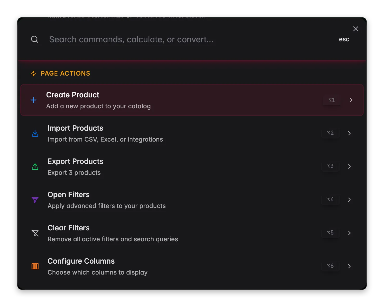
Task: Select the Create Product command
Action: coord(192,100)
